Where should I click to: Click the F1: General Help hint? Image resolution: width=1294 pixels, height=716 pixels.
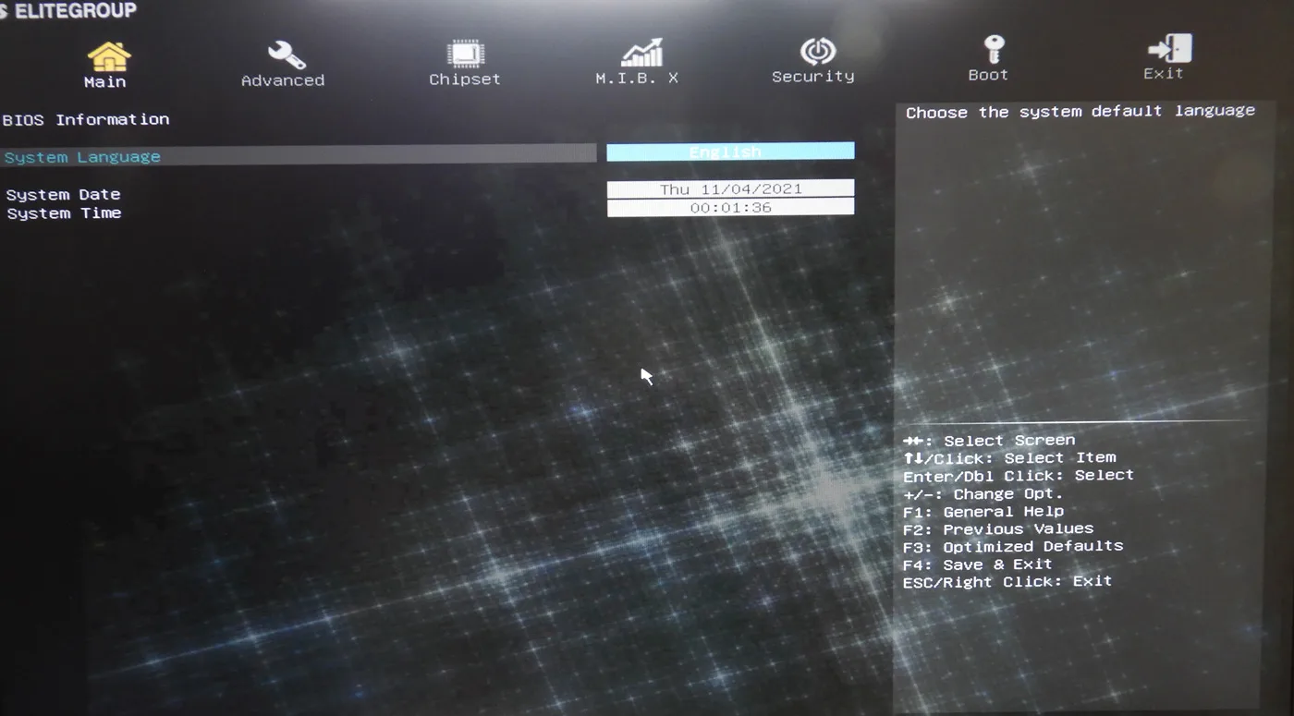(983, 511)
